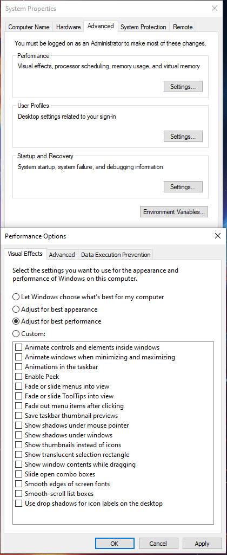Check Show window contents while dragging
The width and height of the screenshot is (227, 555).
point(18,464)
